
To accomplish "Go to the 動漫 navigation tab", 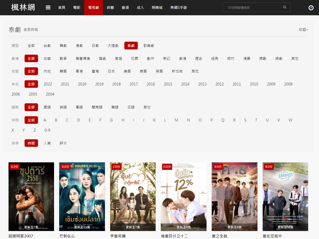I will pos(125,8).
